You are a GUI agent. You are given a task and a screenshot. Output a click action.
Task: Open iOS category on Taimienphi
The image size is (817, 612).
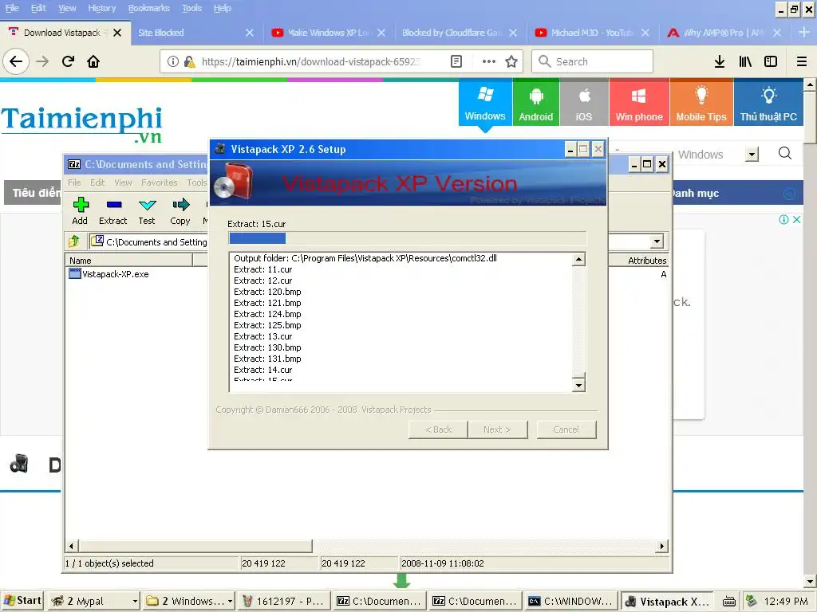pyautogui.click(x=583, y=103)
